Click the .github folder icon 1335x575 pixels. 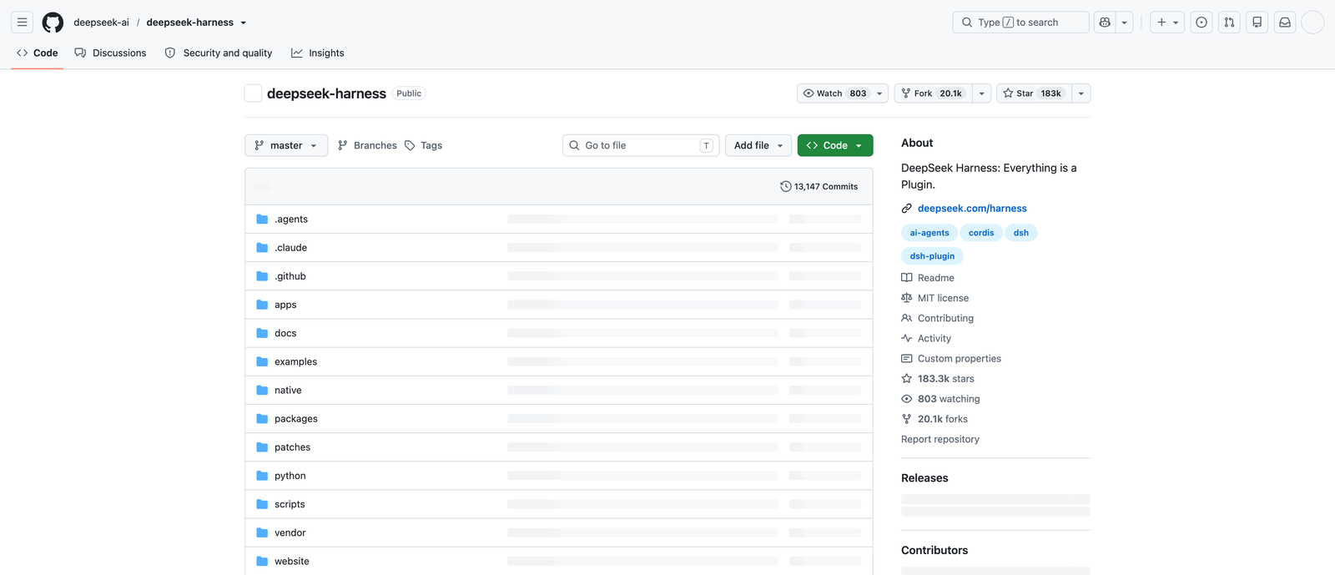262,276
